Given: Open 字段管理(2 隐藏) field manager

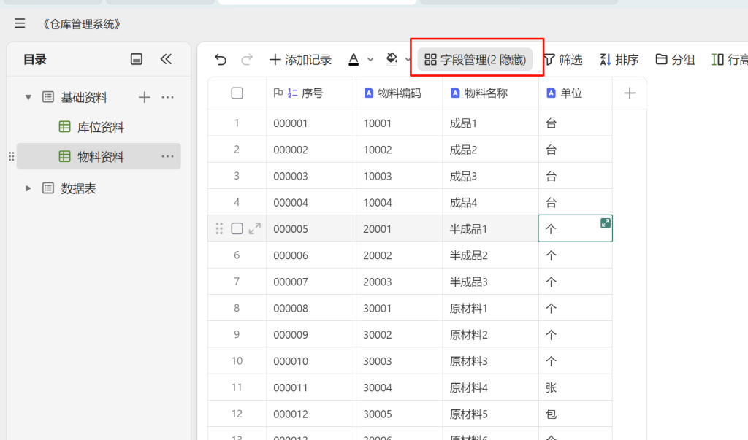Looking at the screenshot, I should 475,60.
